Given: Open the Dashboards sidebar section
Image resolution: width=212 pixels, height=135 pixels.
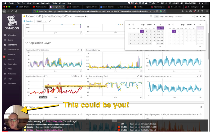Looking at the screenshot, I should pos(12,45).
